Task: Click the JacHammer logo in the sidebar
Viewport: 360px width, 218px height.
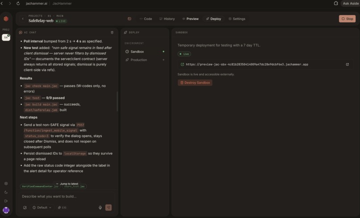Action: (x=6, y=19)
